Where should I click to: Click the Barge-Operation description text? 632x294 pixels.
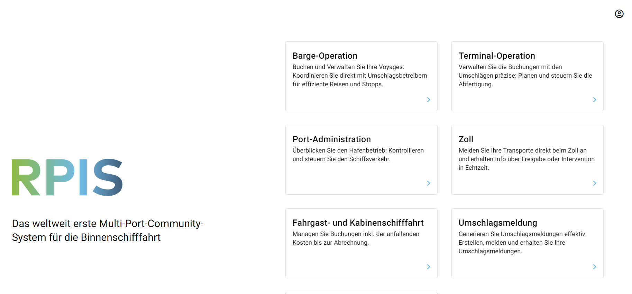pyautogui.click(x=360, y=76)
